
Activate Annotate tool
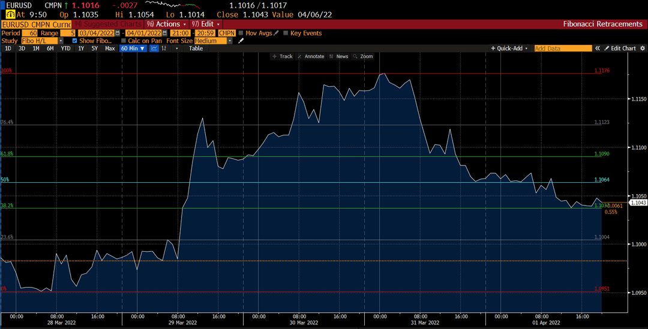tap(311, 56)
